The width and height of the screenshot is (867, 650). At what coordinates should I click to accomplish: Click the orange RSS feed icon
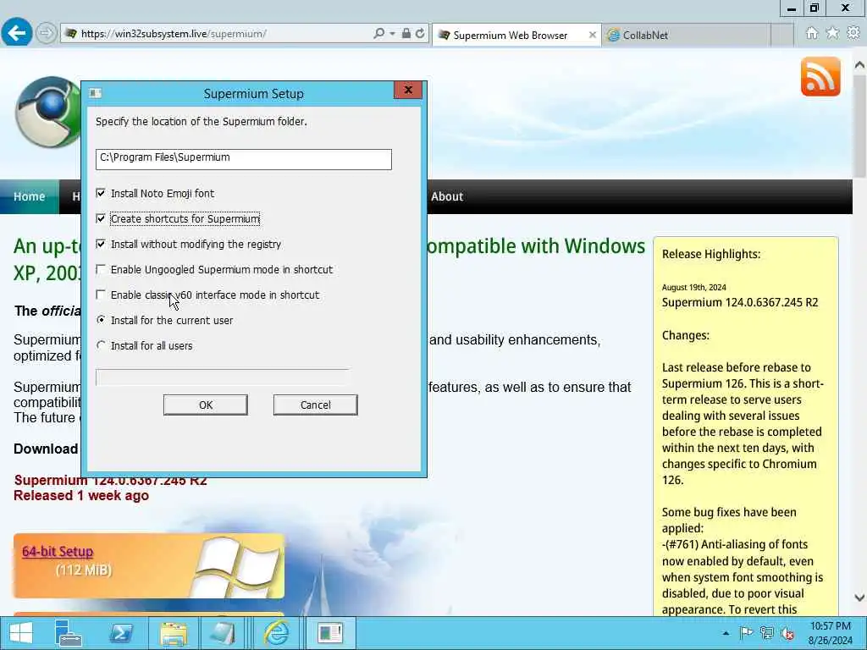[x=820, y=76]
